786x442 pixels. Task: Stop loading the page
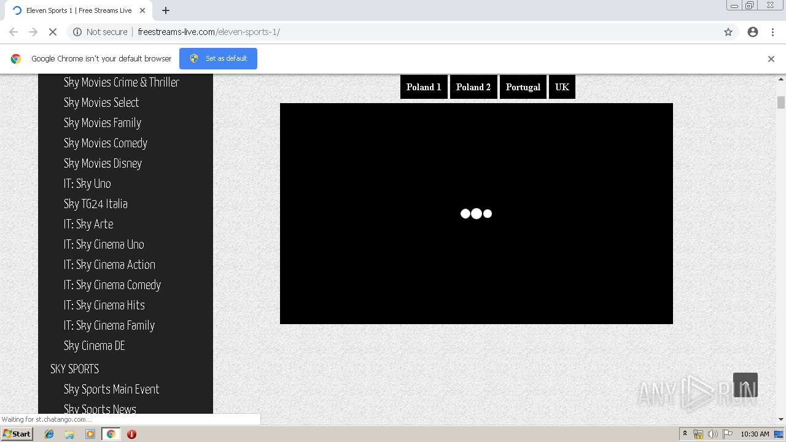53,32
